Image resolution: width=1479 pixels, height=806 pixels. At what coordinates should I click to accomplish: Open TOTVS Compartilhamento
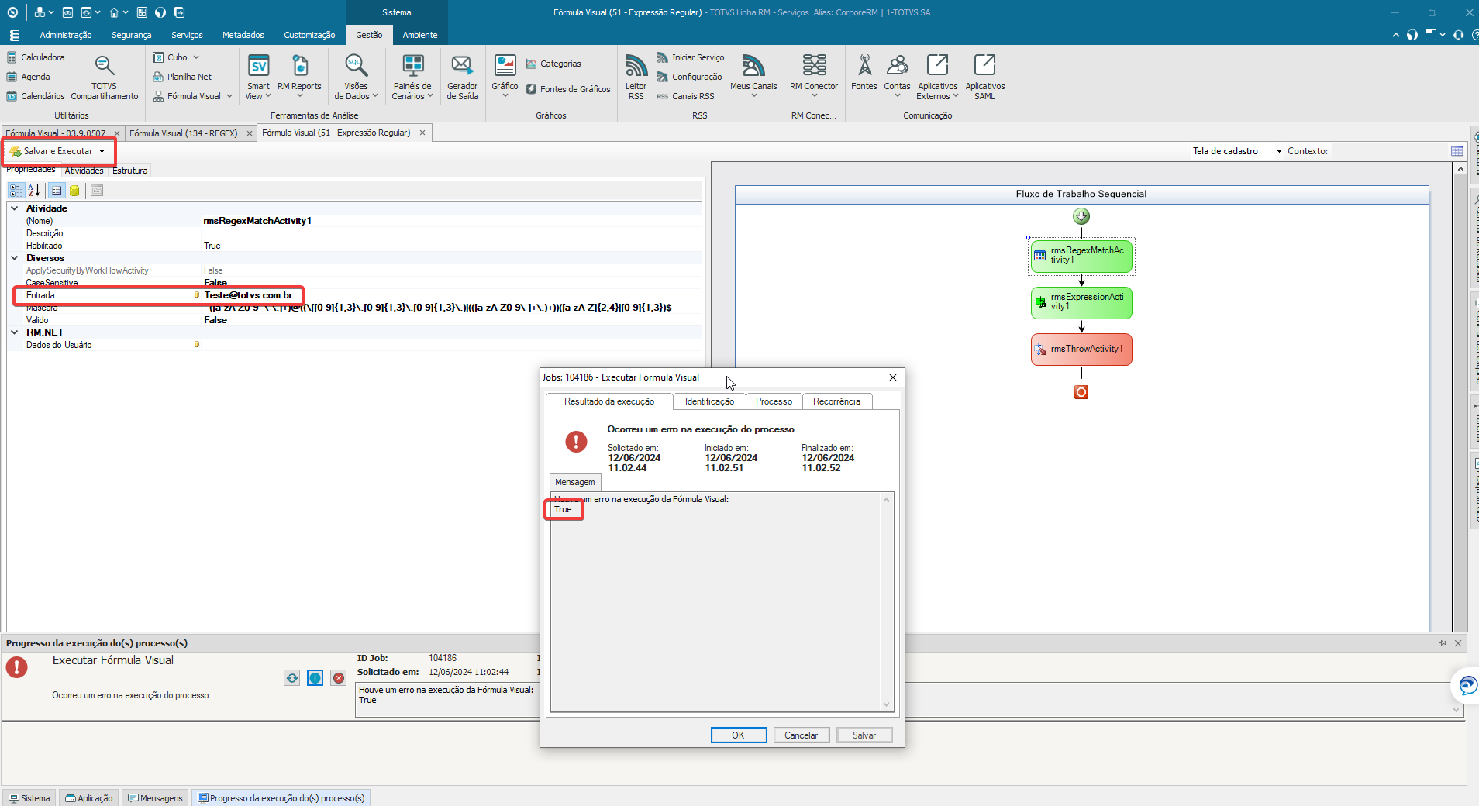[105, 77]
